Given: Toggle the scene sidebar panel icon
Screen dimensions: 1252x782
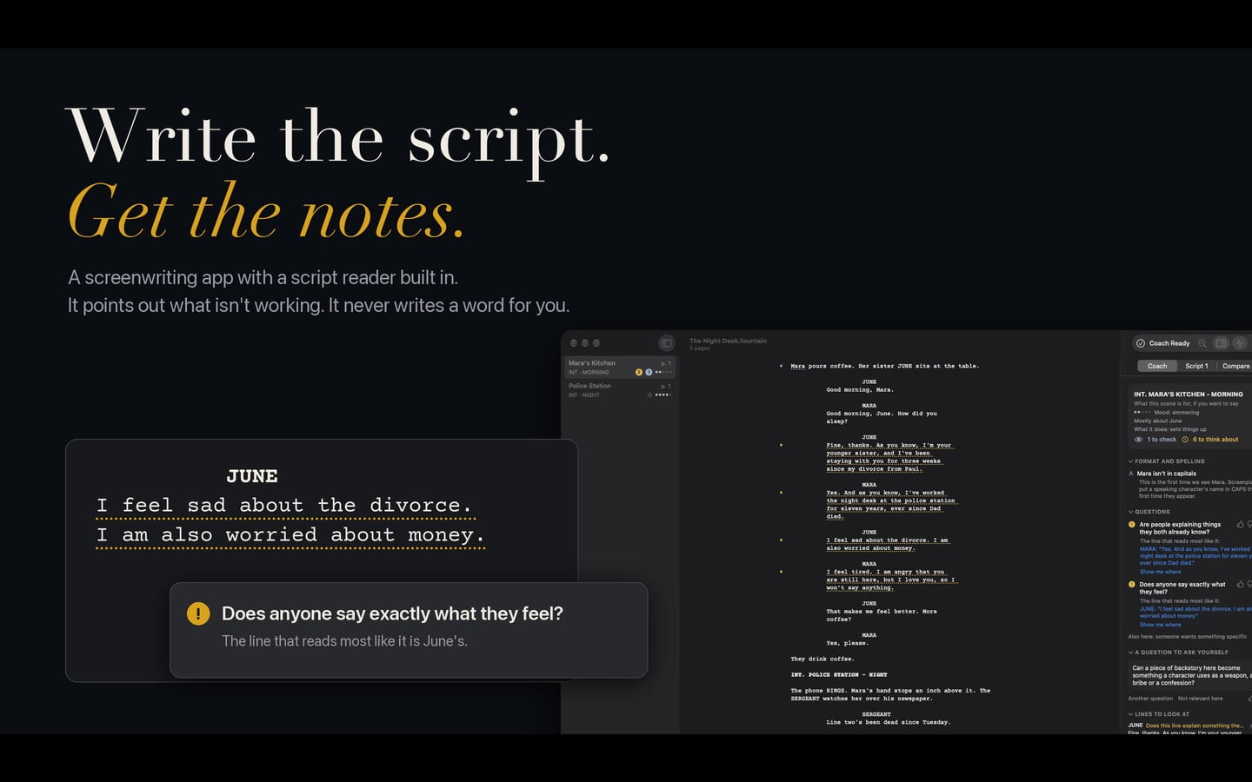Looking at the screenshot, I should tap(667, 343).
